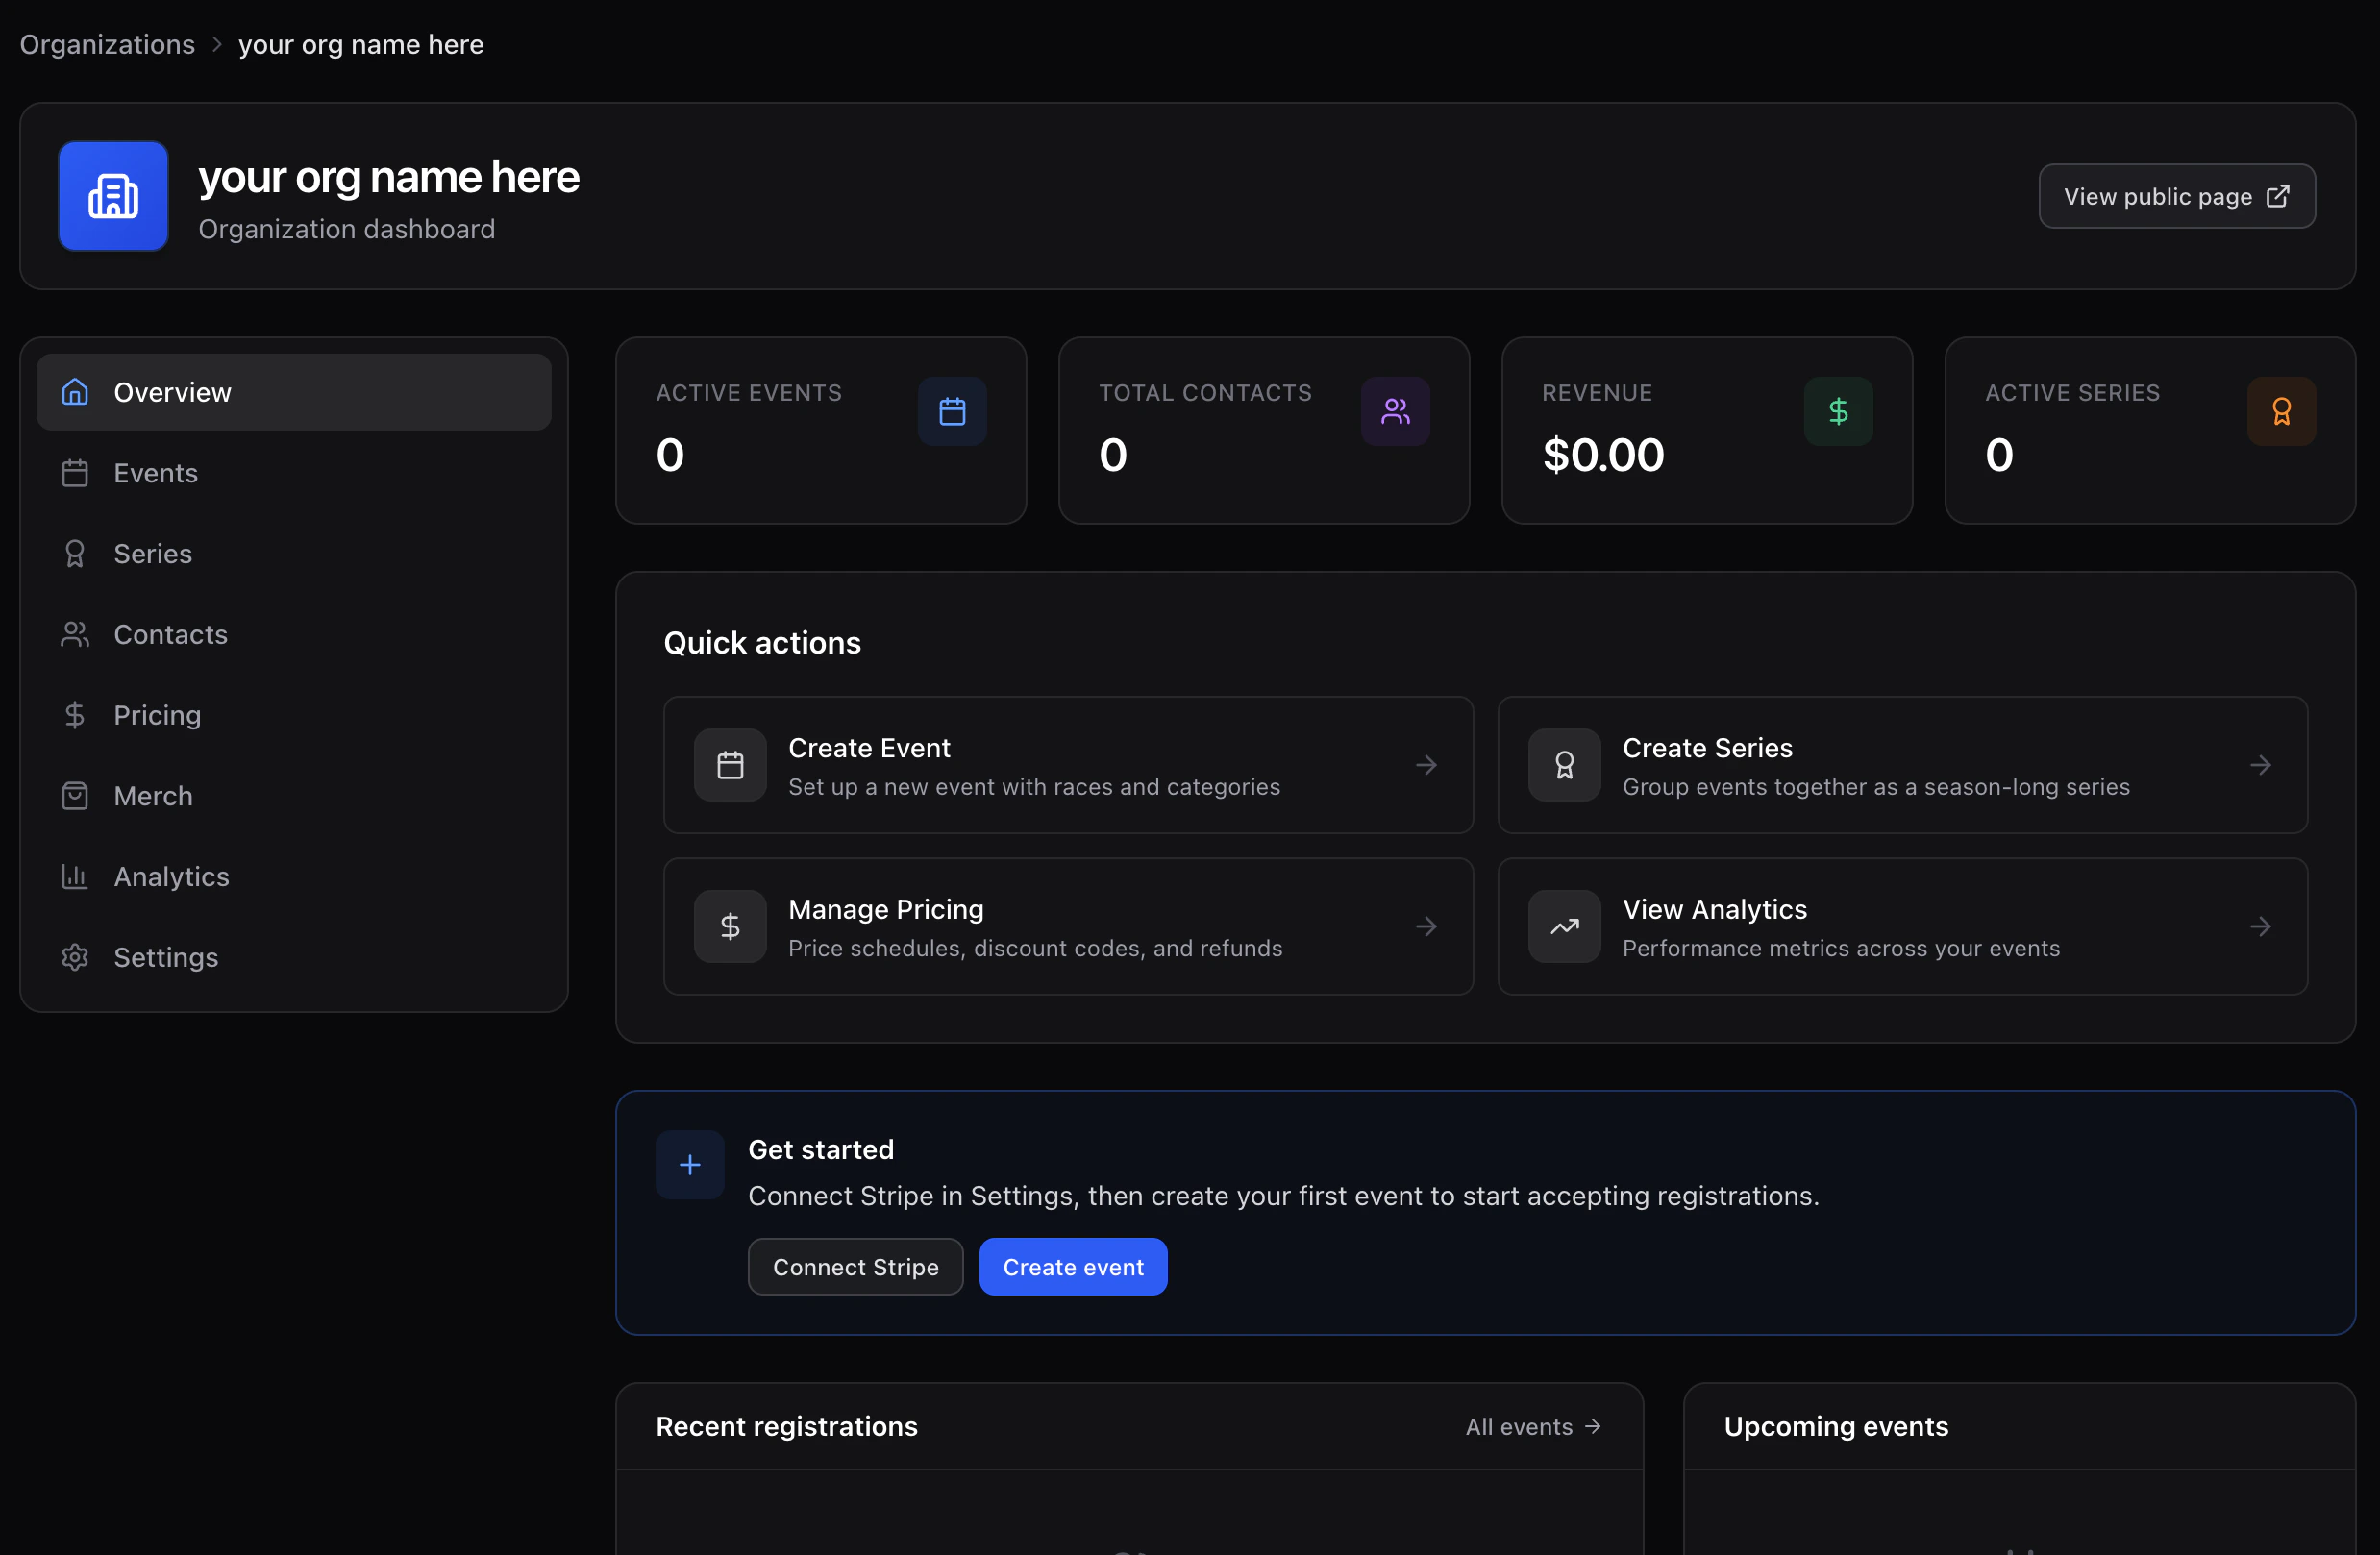The height and width of the screenshot is (1555, 2380).
Task: Click the 'Connect Stripe in Settings' description text
Action: pos(1283,1196)
